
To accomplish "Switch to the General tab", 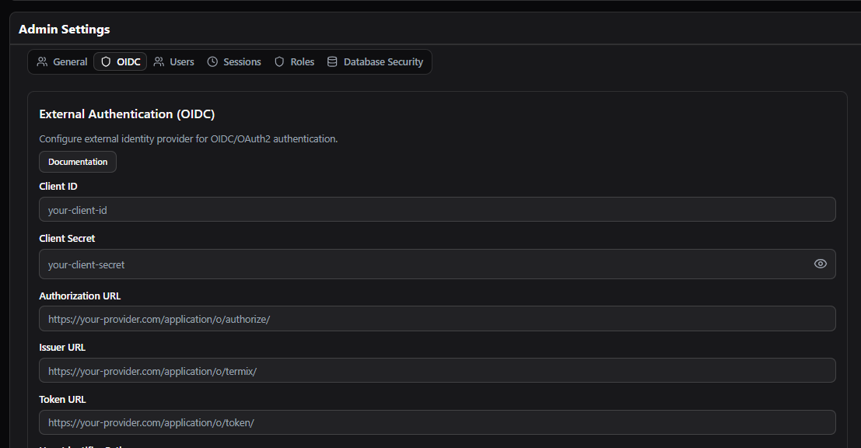I will [70, 61].
